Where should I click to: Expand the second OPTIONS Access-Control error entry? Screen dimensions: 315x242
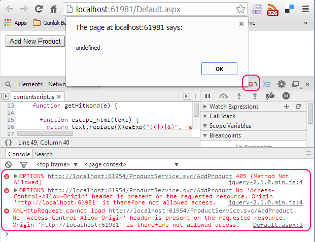coord(15,190)
